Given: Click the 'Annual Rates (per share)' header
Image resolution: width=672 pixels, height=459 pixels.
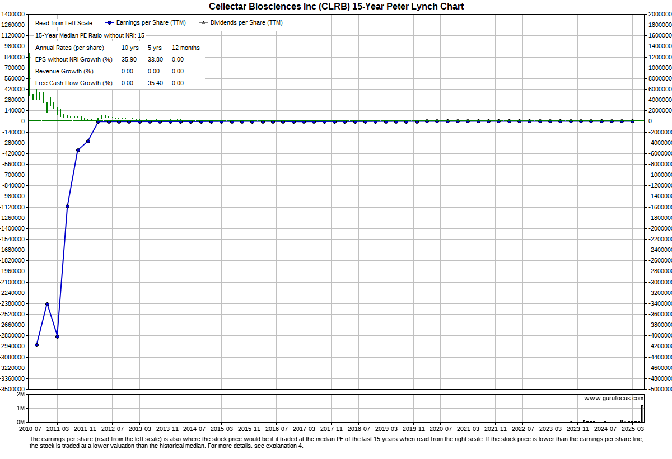Looking at the screenshot, I should tap(69, 48).
